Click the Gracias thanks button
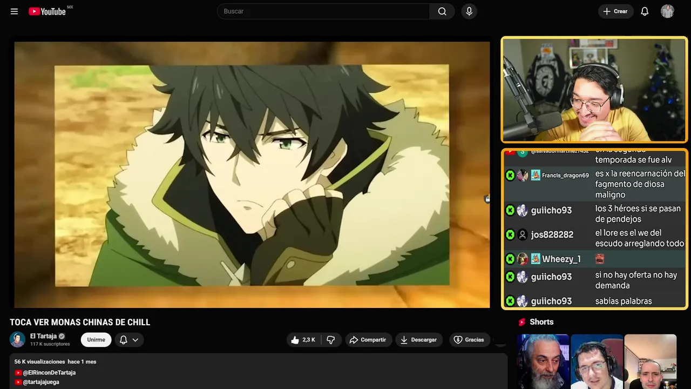This screenshot has width=691, height=389. (469, 340)
